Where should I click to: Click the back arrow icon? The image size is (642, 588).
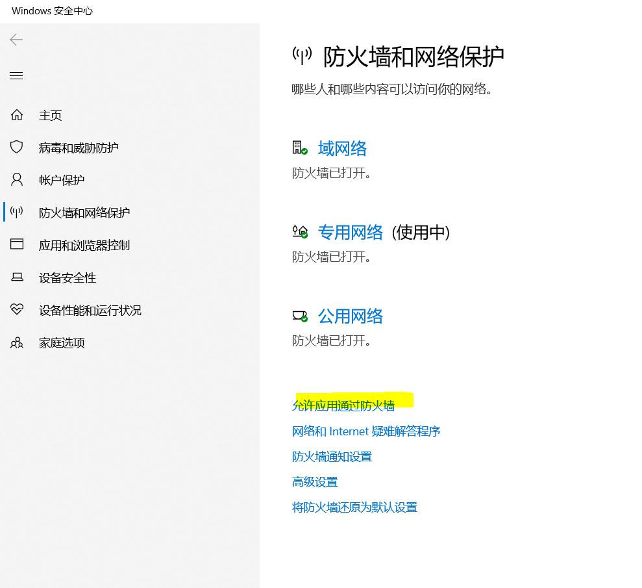(16, 40)
